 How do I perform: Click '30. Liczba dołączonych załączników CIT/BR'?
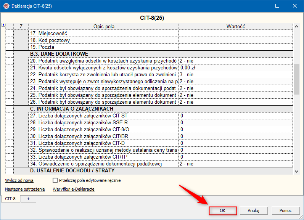point(103,136)
